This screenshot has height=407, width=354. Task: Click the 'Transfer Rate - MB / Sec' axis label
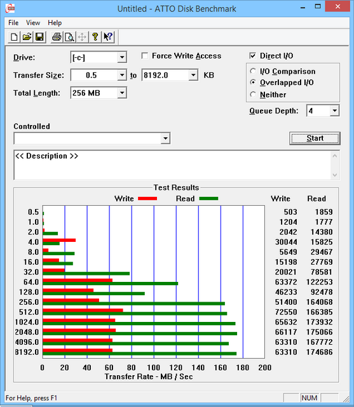(149, 377)
